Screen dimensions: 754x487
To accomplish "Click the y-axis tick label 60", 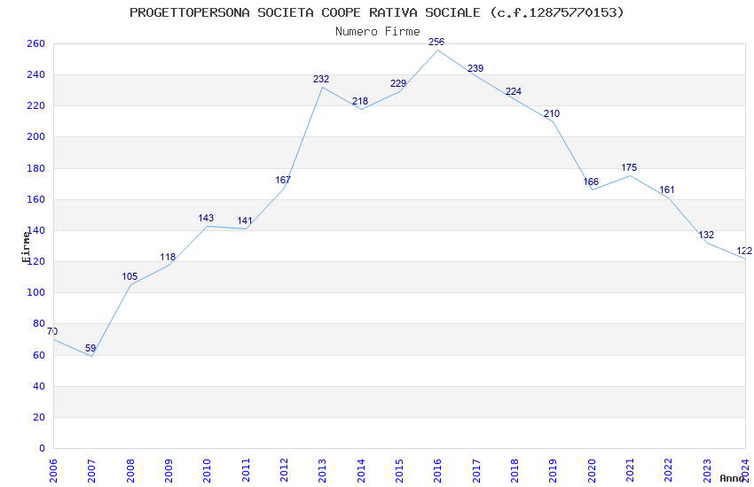I will click(39, 355).
